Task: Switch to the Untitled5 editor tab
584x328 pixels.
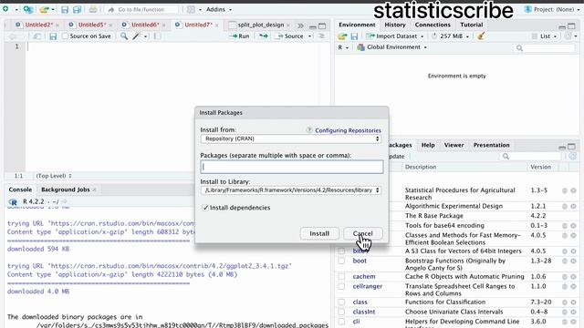Action: [91, 25]
